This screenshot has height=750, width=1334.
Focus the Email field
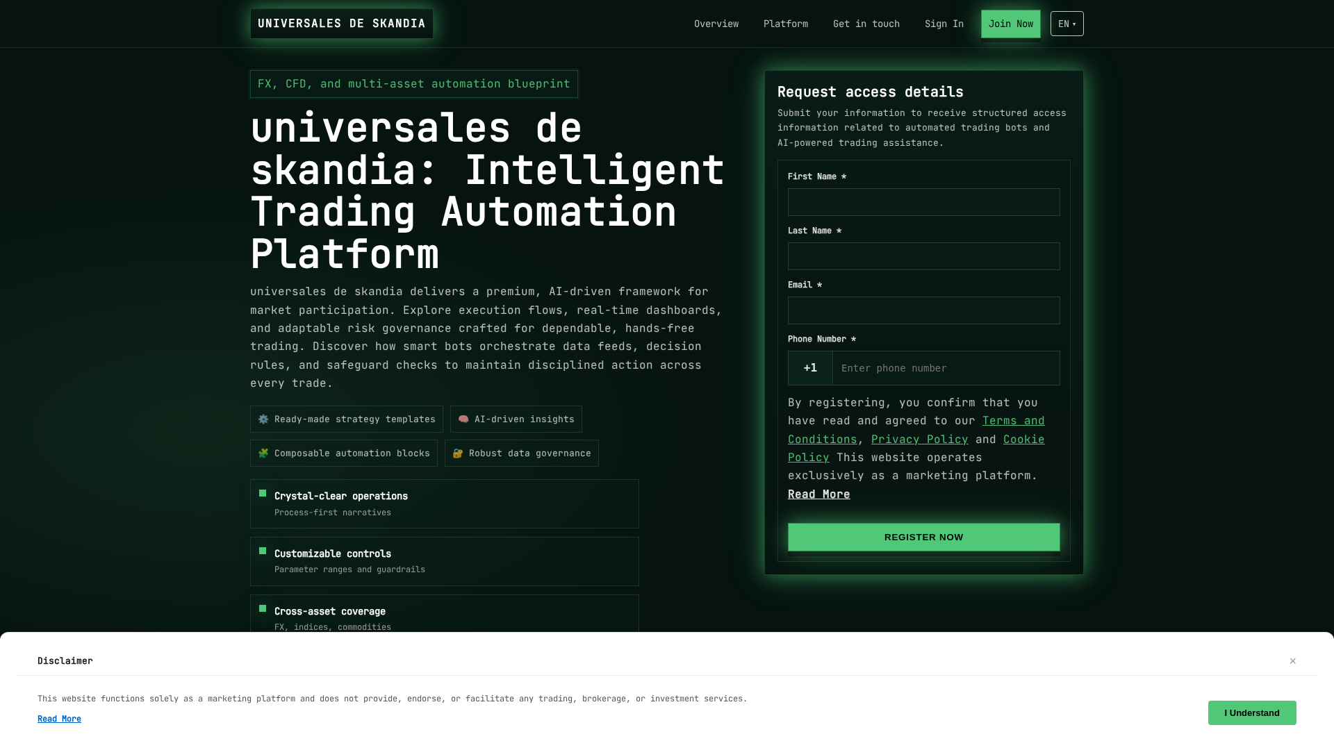(923, 310)
